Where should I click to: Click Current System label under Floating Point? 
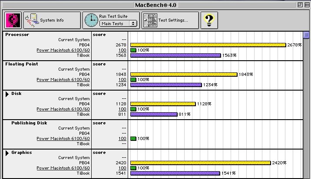tap(74, 69)
